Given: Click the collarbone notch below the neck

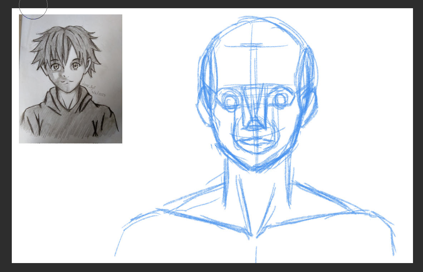Looking at the screenshot, I should coord(255,235).
